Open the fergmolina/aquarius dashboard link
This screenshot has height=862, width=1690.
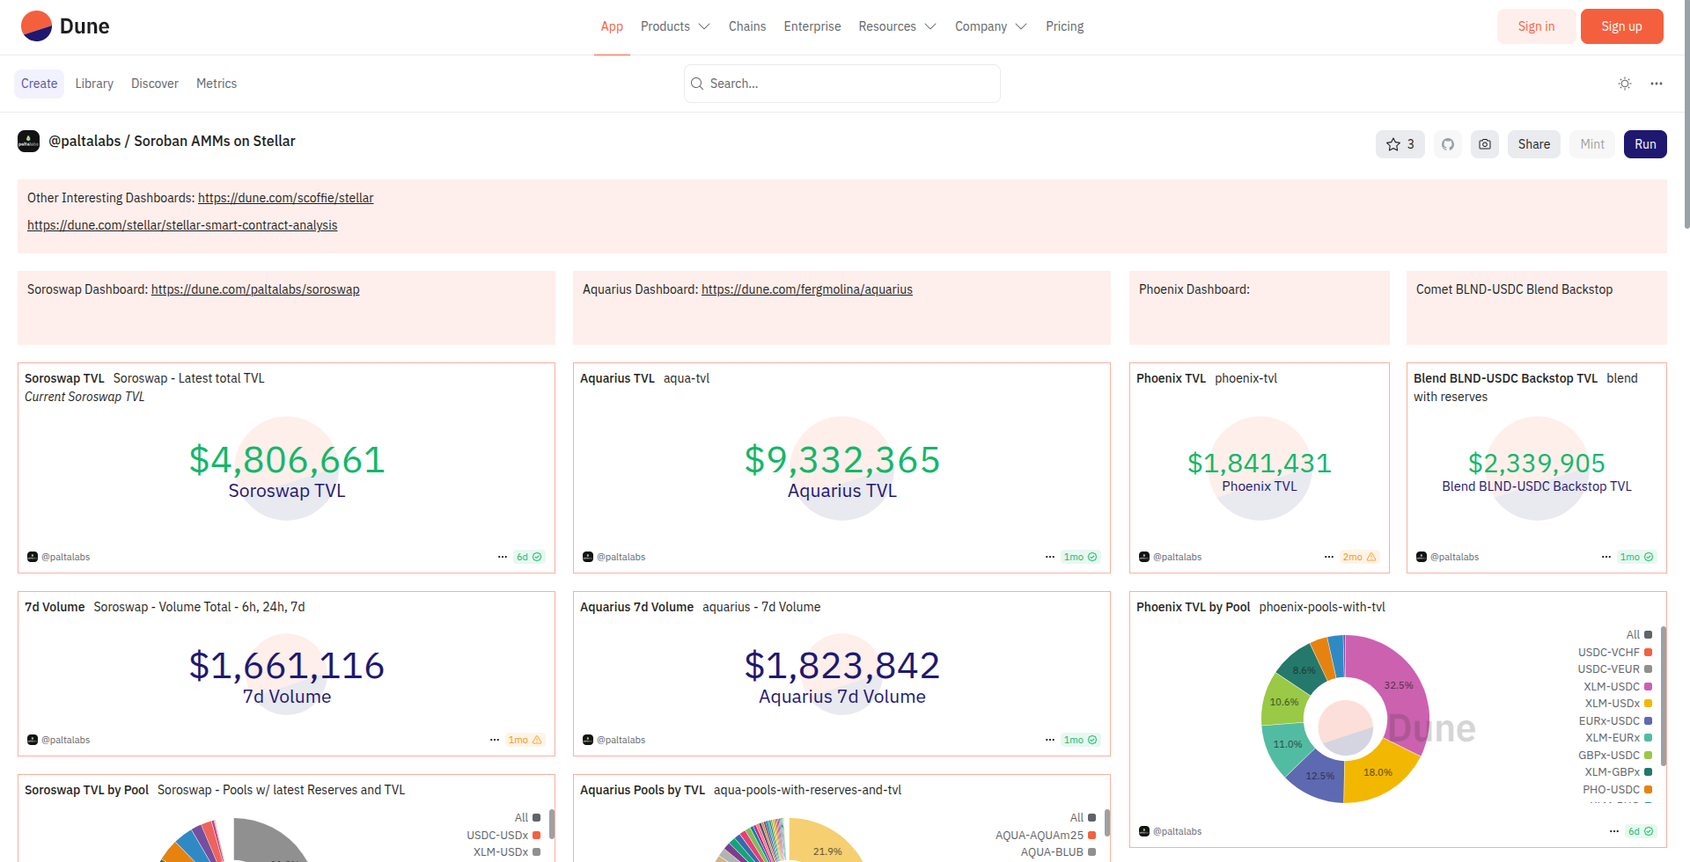pos(807,289)
